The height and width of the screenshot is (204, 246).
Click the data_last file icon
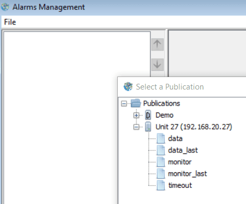pyautogui.click(x=161, y=150)
